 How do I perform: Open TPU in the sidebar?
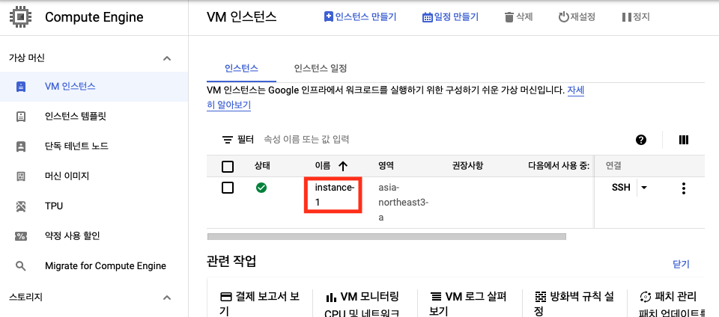click(94, 206)
